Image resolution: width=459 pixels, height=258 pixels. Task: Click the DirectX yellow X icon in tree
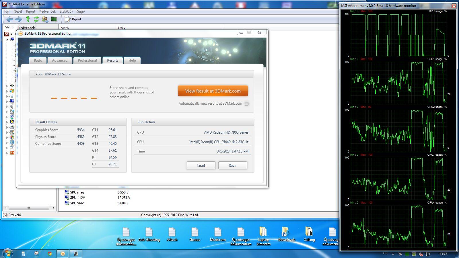click(12, 122)
